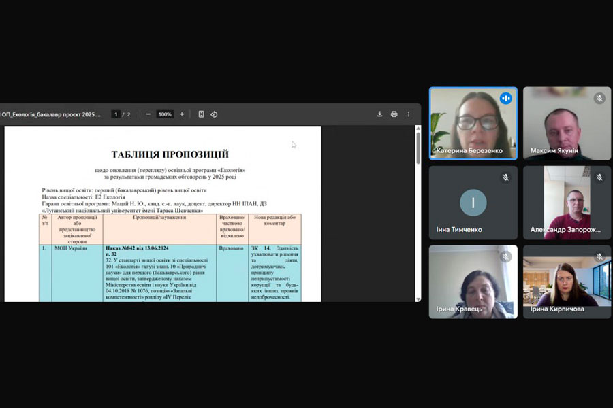Click muted mic icon on Александр Запорож... tile
This screenshot has height=408, width=613.
click(x=599, y=177)
